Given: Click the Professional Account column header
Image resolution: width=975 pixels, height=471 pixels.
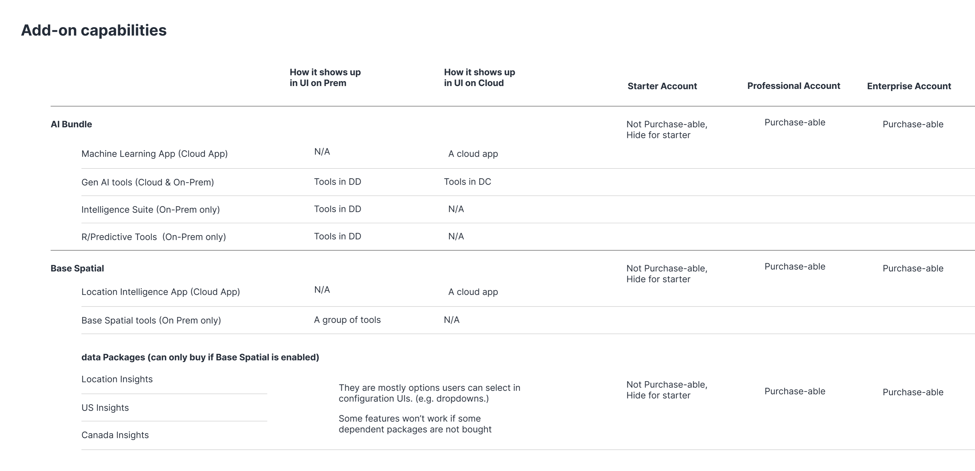Looking at the screenshot, I should [793, 86].
